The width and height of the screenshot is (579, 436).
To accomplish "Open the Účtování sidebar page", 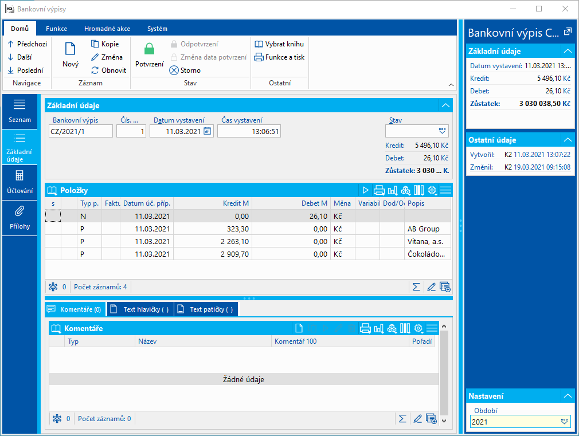I will [x=19, y=183].
